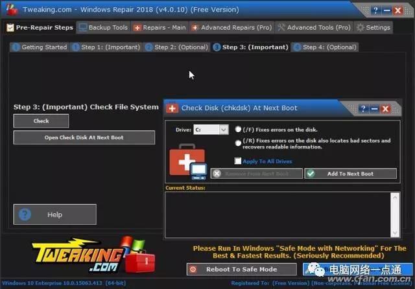Click the Step 1 tab circle icon
Viewport: 415px width, 289px height.
coord(76,47)
